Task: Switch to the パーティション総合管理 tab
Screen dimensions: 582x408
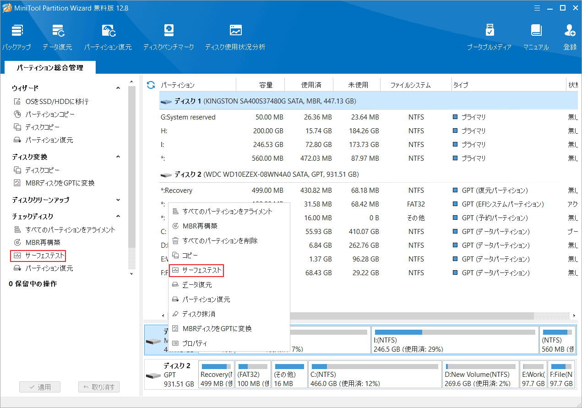Action: [x=47, y=67]
